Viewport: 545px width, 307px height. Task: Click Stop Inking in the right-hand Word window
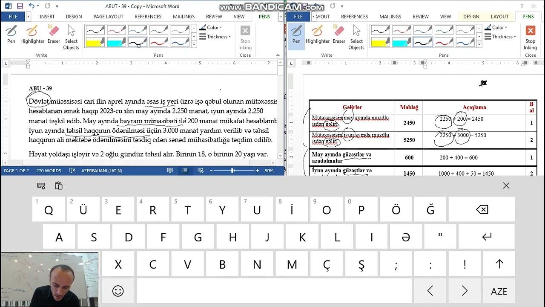530,38
